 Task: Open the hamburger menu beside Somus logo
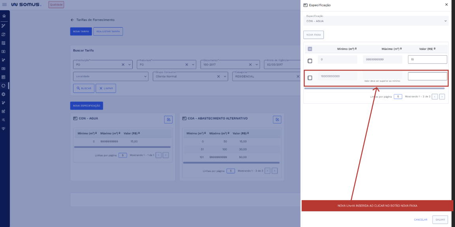click(4, 5)
